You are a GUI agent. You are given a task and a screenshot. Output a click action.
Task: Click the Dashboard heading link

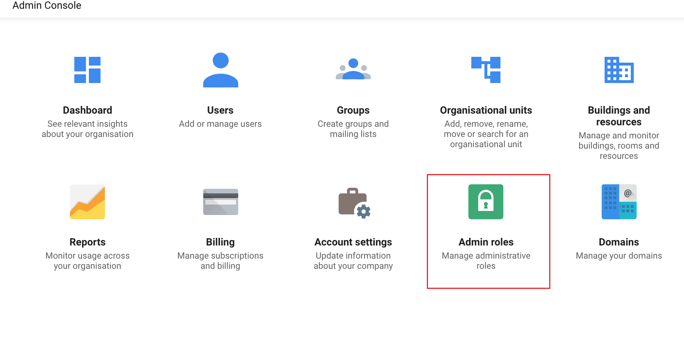tap(87, 110)
